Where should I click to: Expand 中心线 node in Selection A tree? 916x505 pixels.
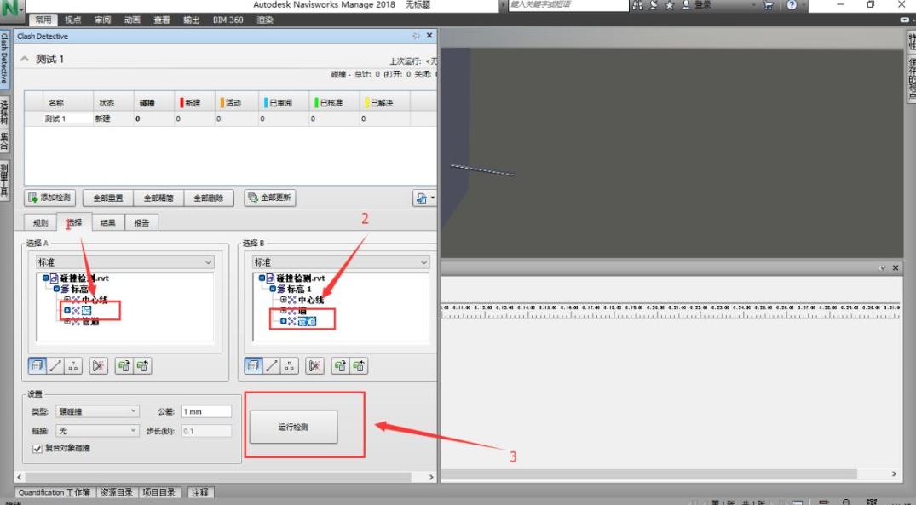(x=67, y=300)
